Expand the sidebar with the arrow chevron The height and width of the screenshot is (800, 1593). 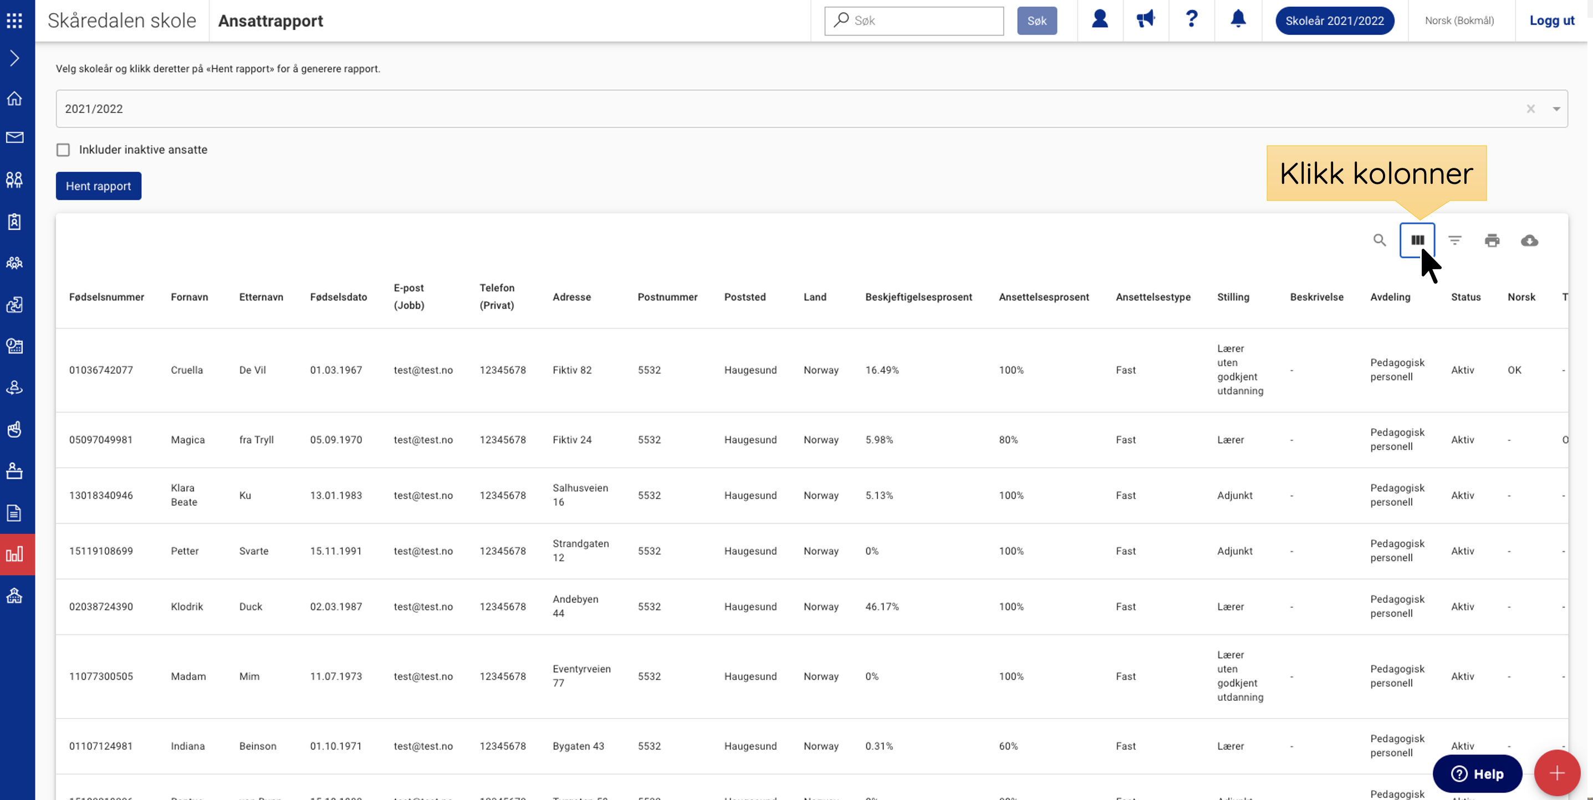coord(14,58)
